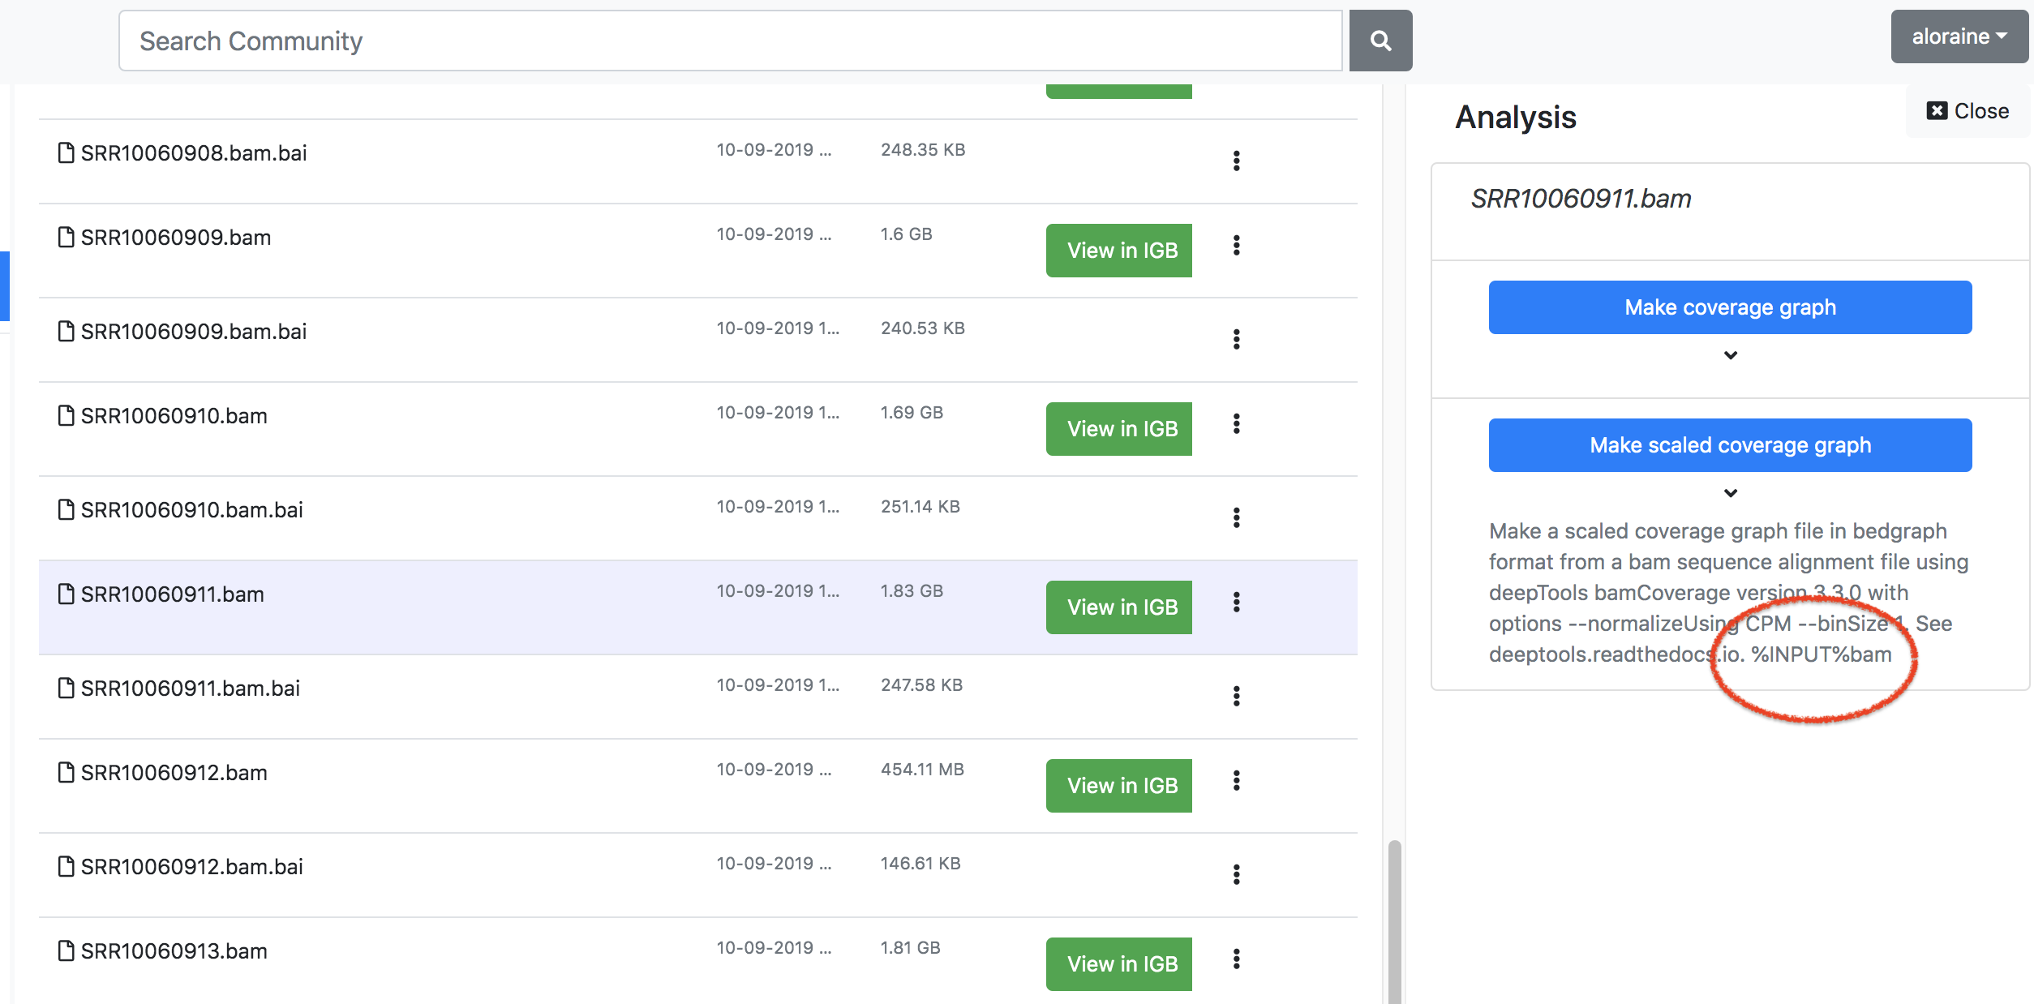Open three-dot menu for SRR10060910.bam
This screenshot has height=1004, width=2034.
pos(1236,423)
